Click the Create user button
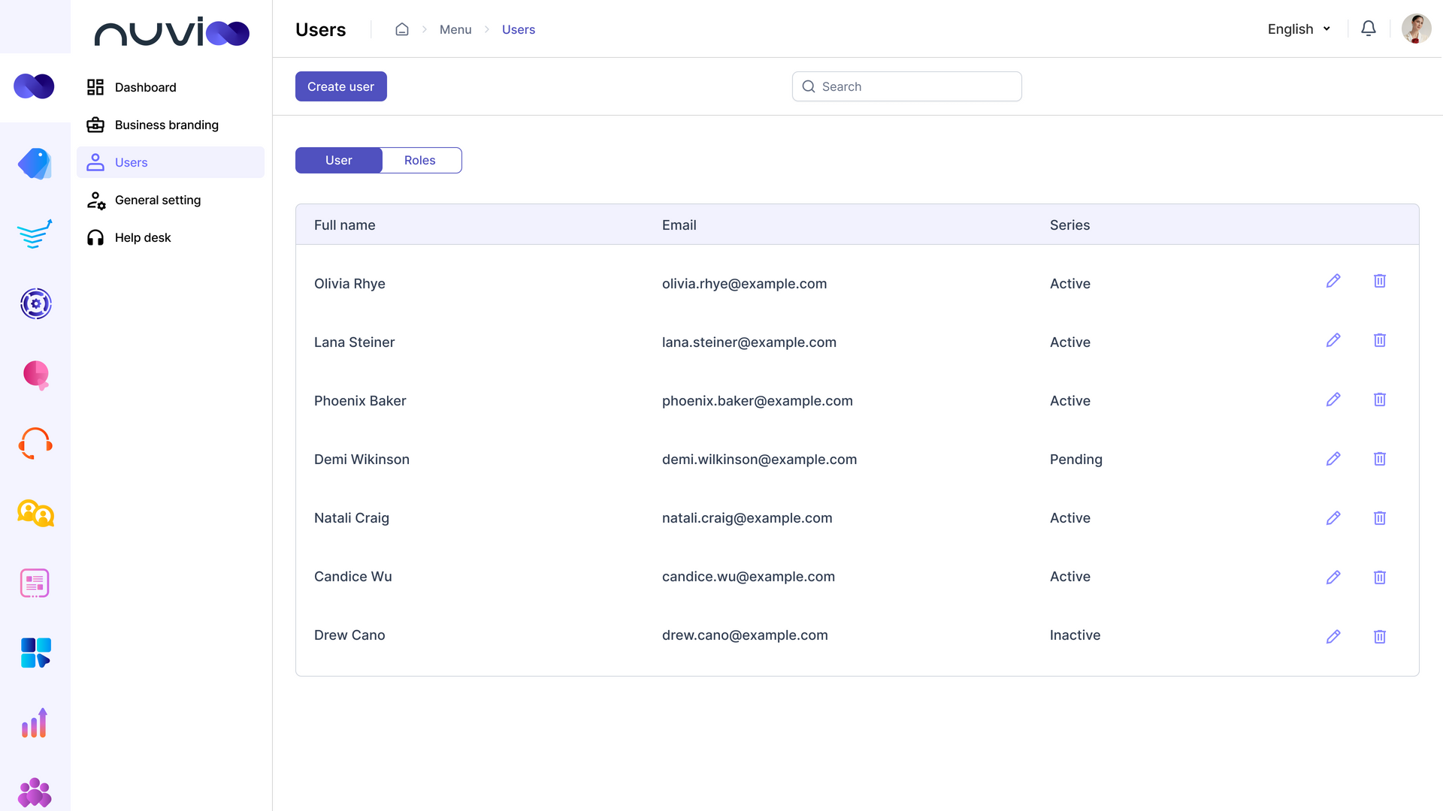This screenshot has width=1443, height=811. 340,86
